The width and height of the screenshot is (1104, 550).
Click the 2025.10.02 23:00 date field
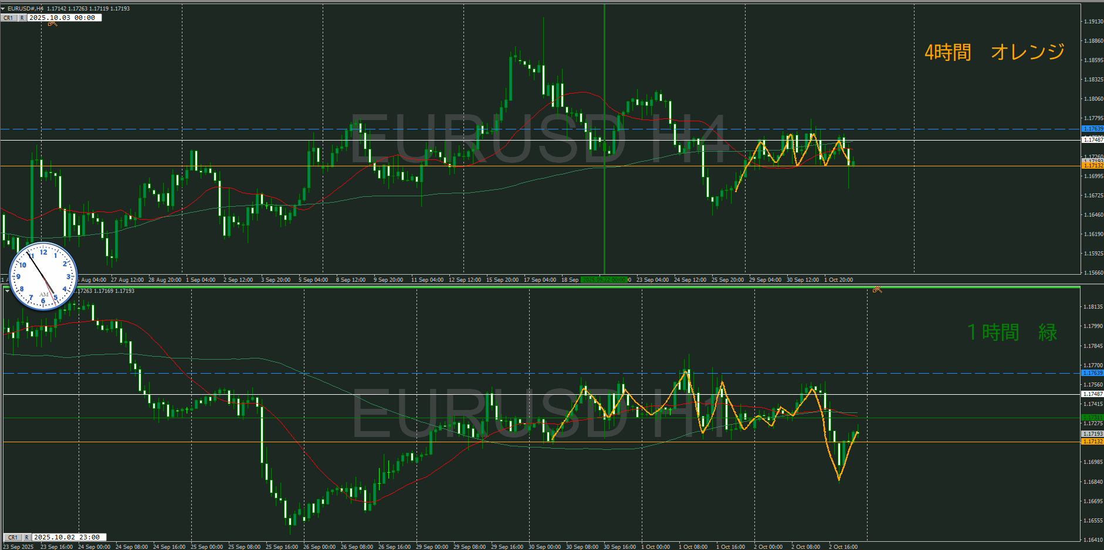click(x=68, y=537)
